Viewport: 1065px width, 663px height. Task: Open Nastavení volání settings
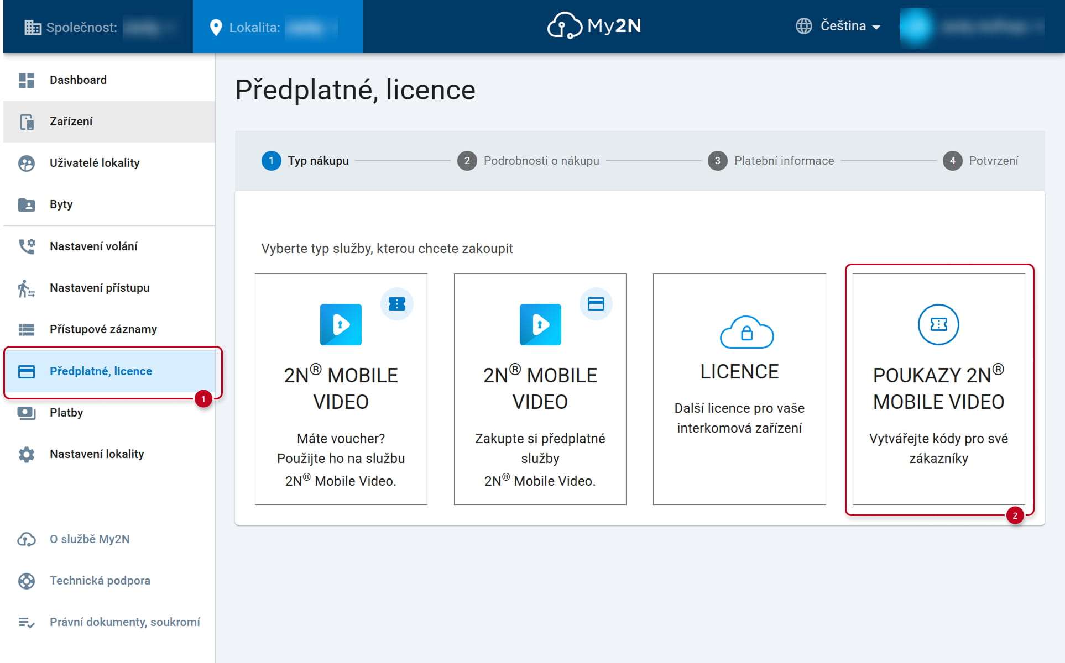(x=109, y=246)
